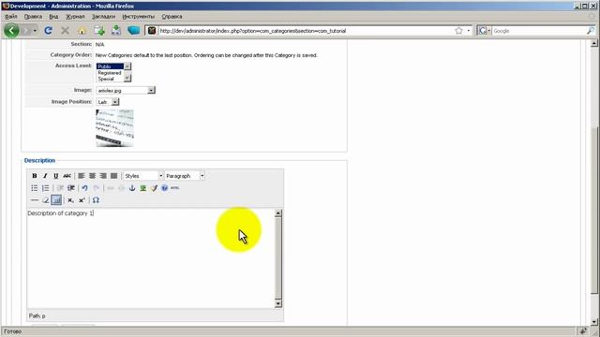This screenshot has width=600, height=337.
Task: Click inside the description text area
Action: tap(151, 258)
